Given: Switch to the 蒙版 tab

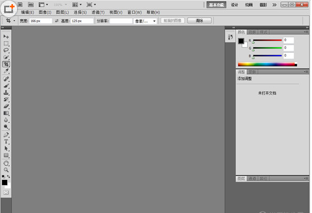Looking at the screenshot, I should [x=252, y=72].
